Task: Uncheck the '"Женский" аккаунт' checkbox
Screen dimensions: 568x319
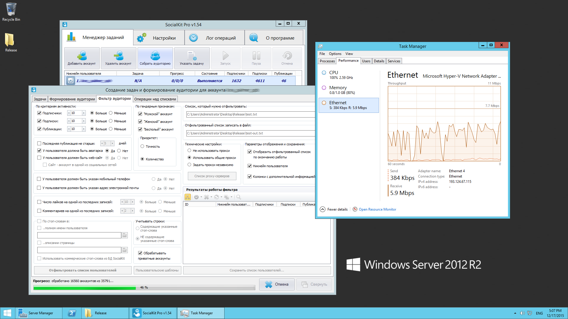Action: click(140, 121)
